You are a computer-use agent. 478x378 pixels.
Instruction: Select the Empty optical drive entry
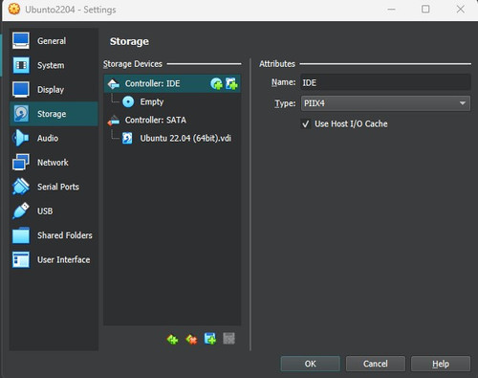tap(172, 101)
